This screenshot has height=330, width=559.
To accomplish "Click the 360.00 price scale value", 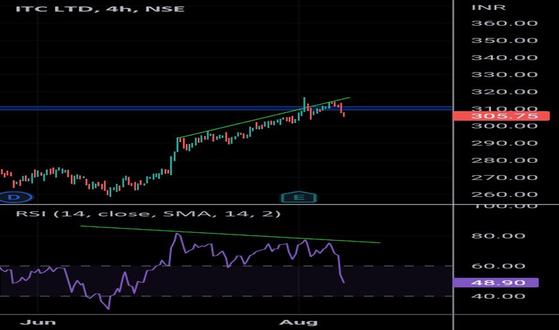I will pyautogui.click(x=504, y=23).
